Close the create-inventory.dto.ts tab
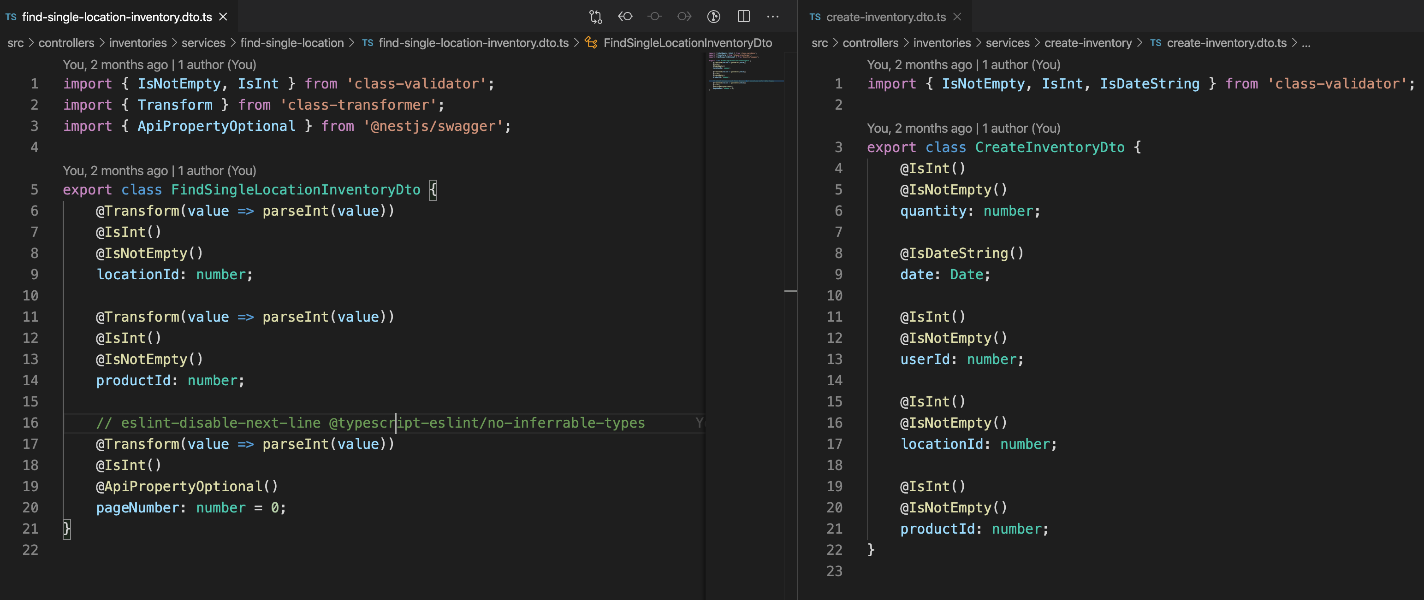The height and width of the screenshot is (600, 1424). [x=957, y=17]
